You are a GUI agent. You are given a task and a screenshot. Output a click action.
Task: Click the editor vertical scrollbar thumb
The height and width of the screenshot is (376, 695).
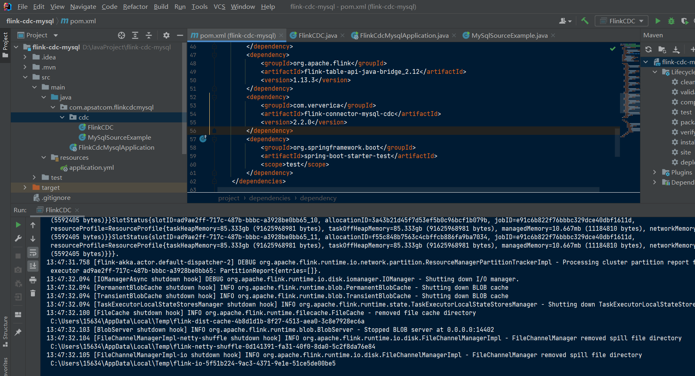(617, 142)
